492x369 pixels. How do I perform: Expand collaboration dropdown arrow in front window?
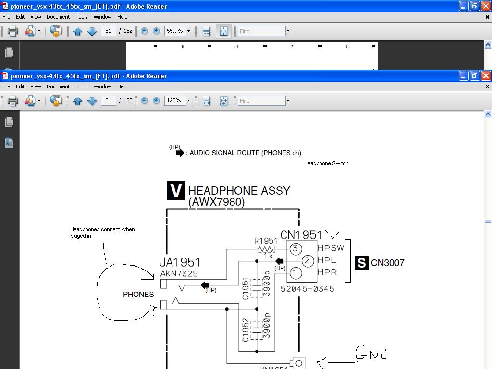tap(39, 101)
